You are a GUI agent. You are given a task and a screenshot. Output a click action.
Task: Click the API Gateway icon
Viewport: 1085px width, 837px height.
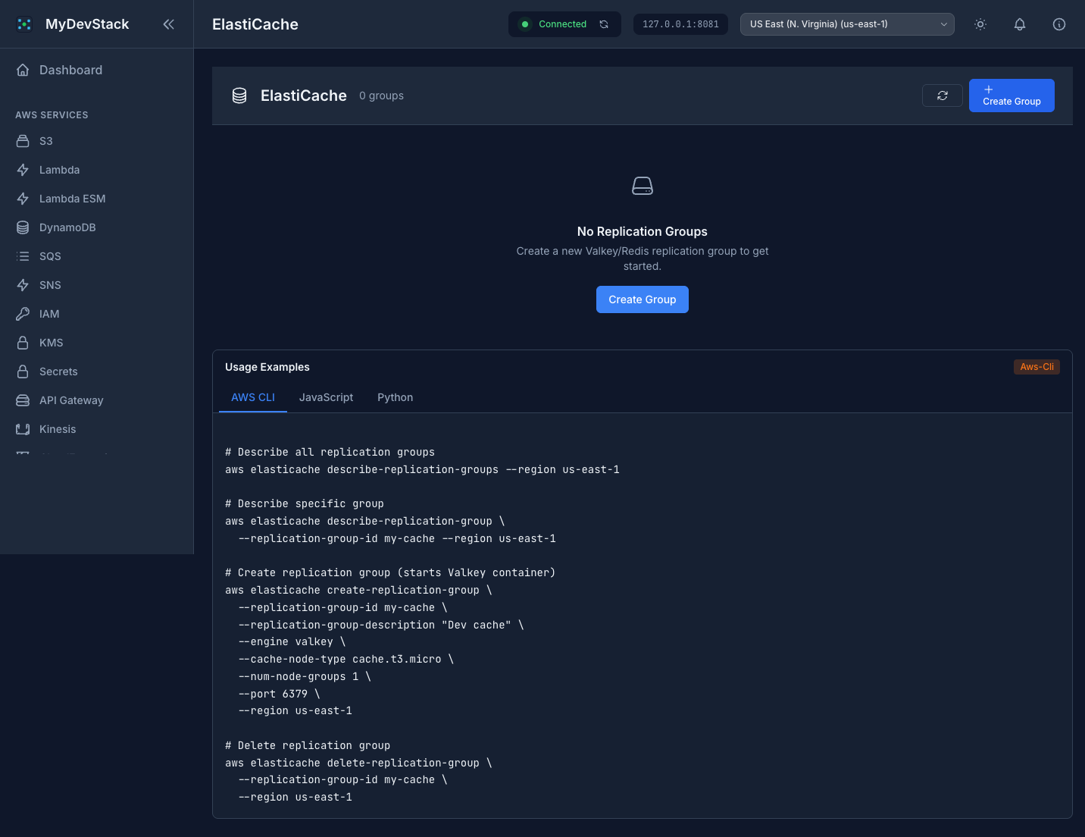(x=23, y=400)
